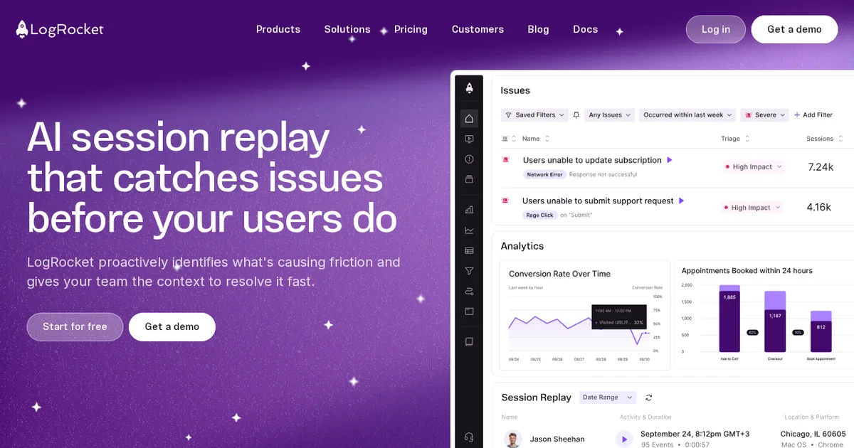Click the stacked archive box sidebar icon
Screen dimensions: 854x448
click(469, 179)
